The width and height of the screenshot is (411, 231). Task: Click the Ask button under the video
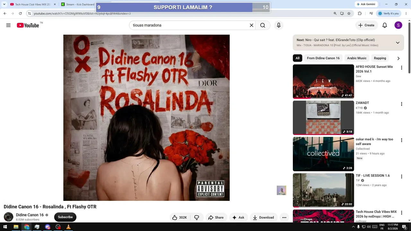click(238, 218)
